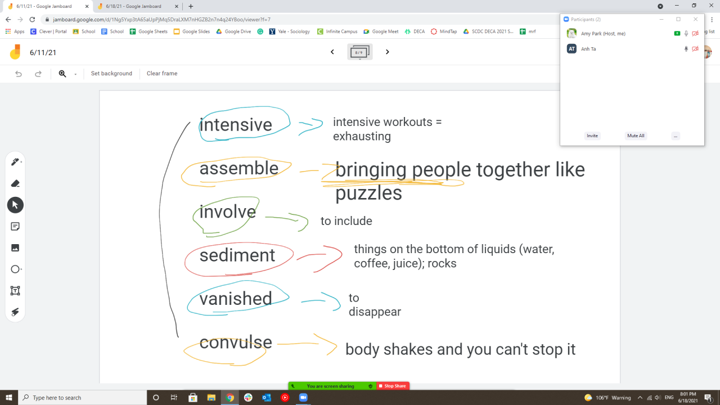The height and width of the screenshot is (405, 720).
Task: Show hidden system tray icons
Action: (x=640, y=398)
